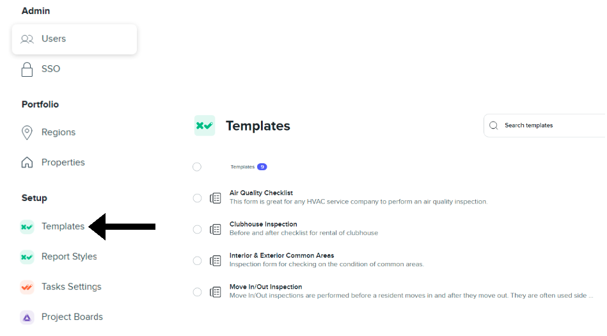Screen dimensions: 607x336
Task: Click the Report Styles green check icon
Action: click(x=27, y=257)
